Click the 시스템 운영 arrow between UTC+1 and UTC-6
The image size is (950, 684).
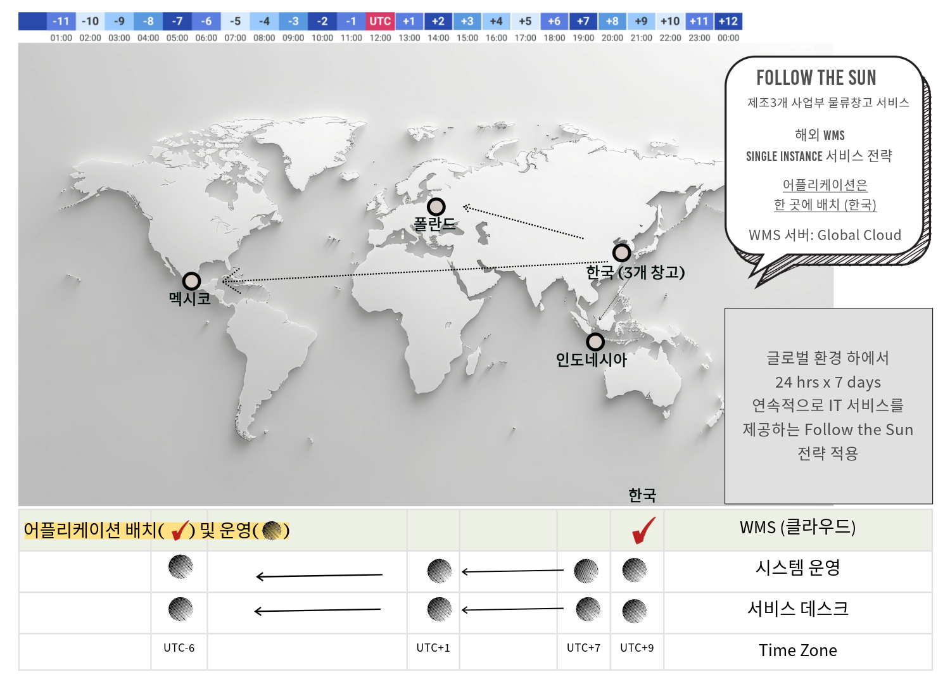(319, 576)
